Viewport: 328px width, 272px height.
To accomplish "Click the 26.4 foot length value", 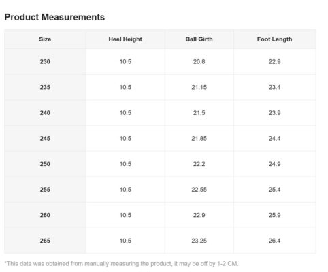I will pyautogui.click(x=274, y=241).
